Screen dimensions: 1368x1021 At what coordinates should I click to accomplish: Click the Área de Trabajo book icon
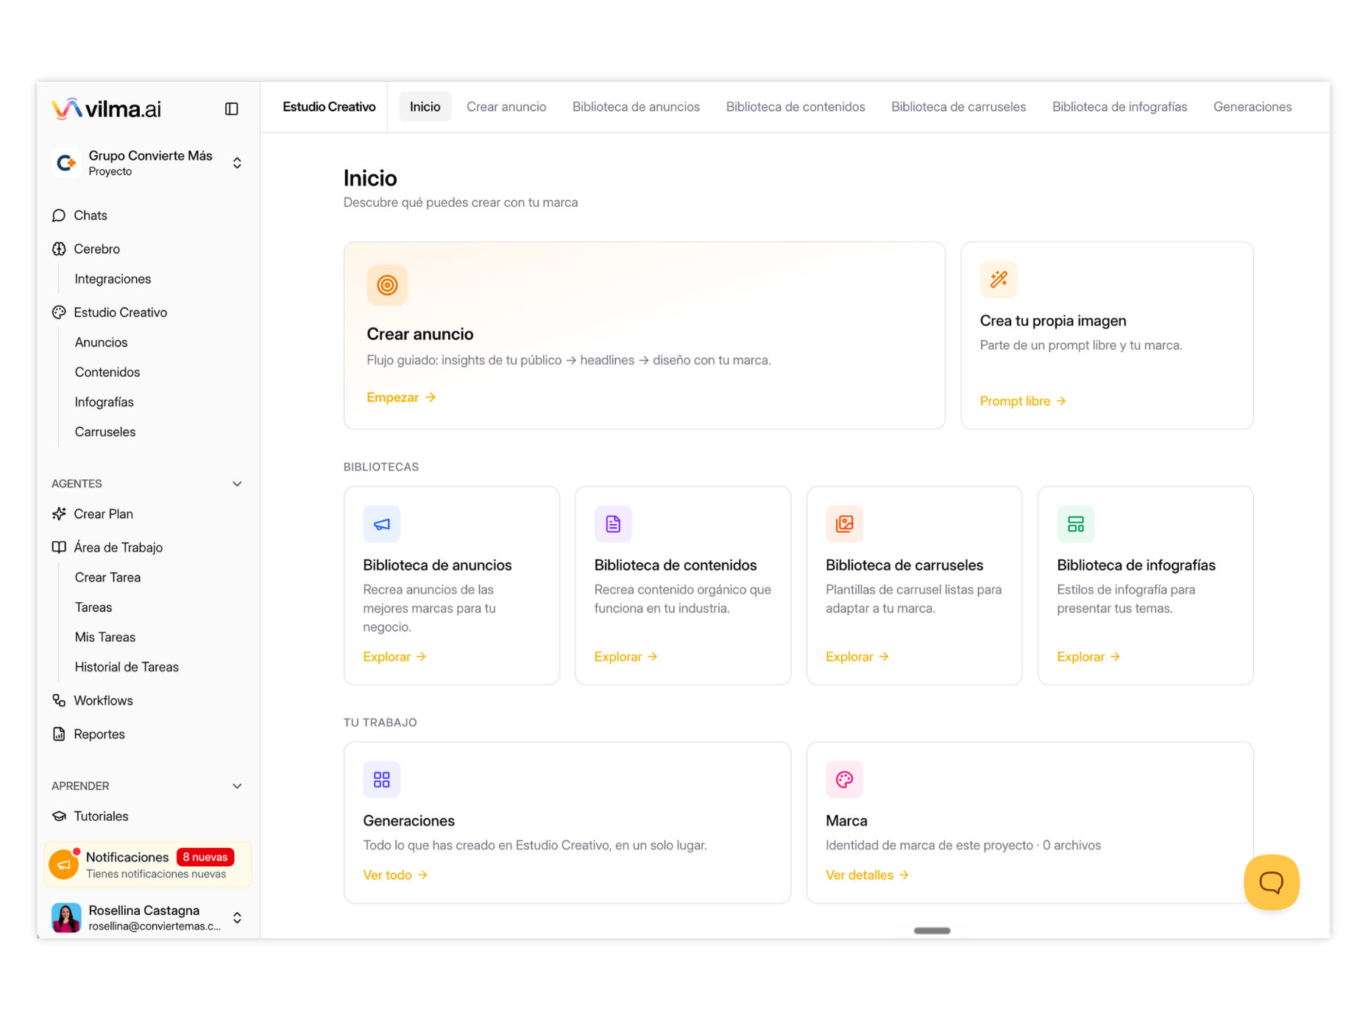pos(59,547)
